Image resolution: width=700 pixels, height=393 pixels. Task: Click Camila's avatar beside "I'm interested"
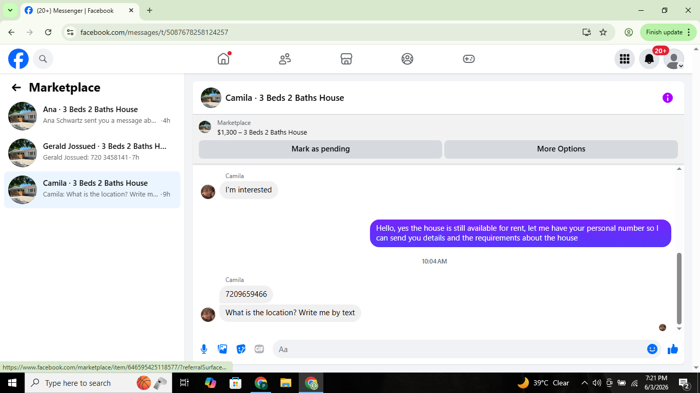point(208,192)
